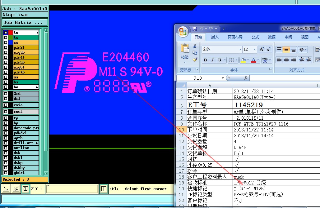Click the exclamation mark icon

click(x=104, y=189)
